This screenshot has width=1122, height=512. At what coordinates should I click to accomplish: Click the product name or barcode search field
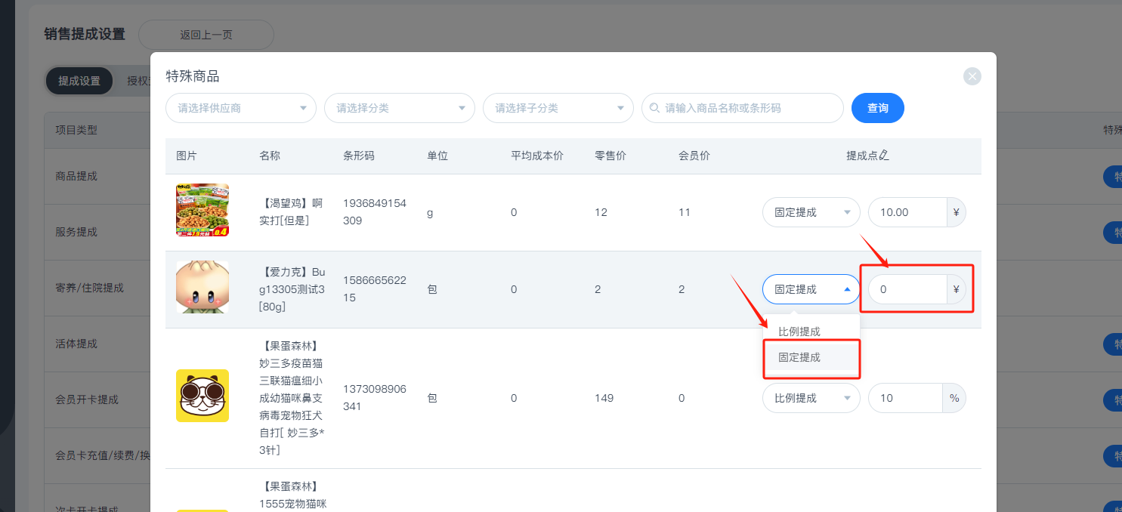coord(743,108)
